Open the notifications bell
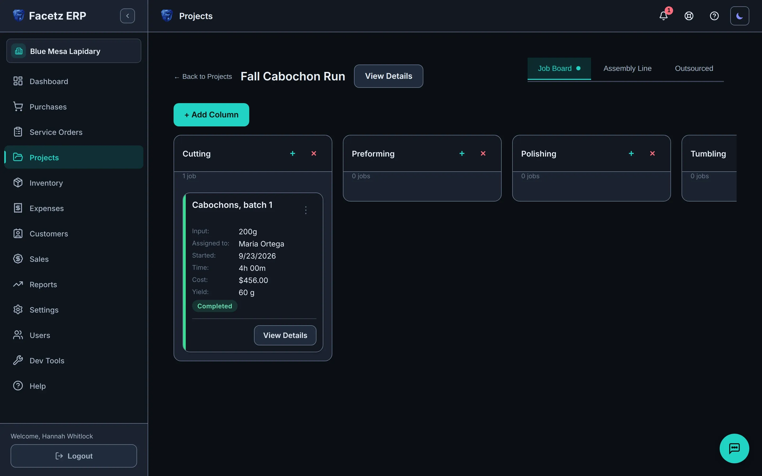The height and width of the screenshot is (476, 762). [x=664, y=16]
